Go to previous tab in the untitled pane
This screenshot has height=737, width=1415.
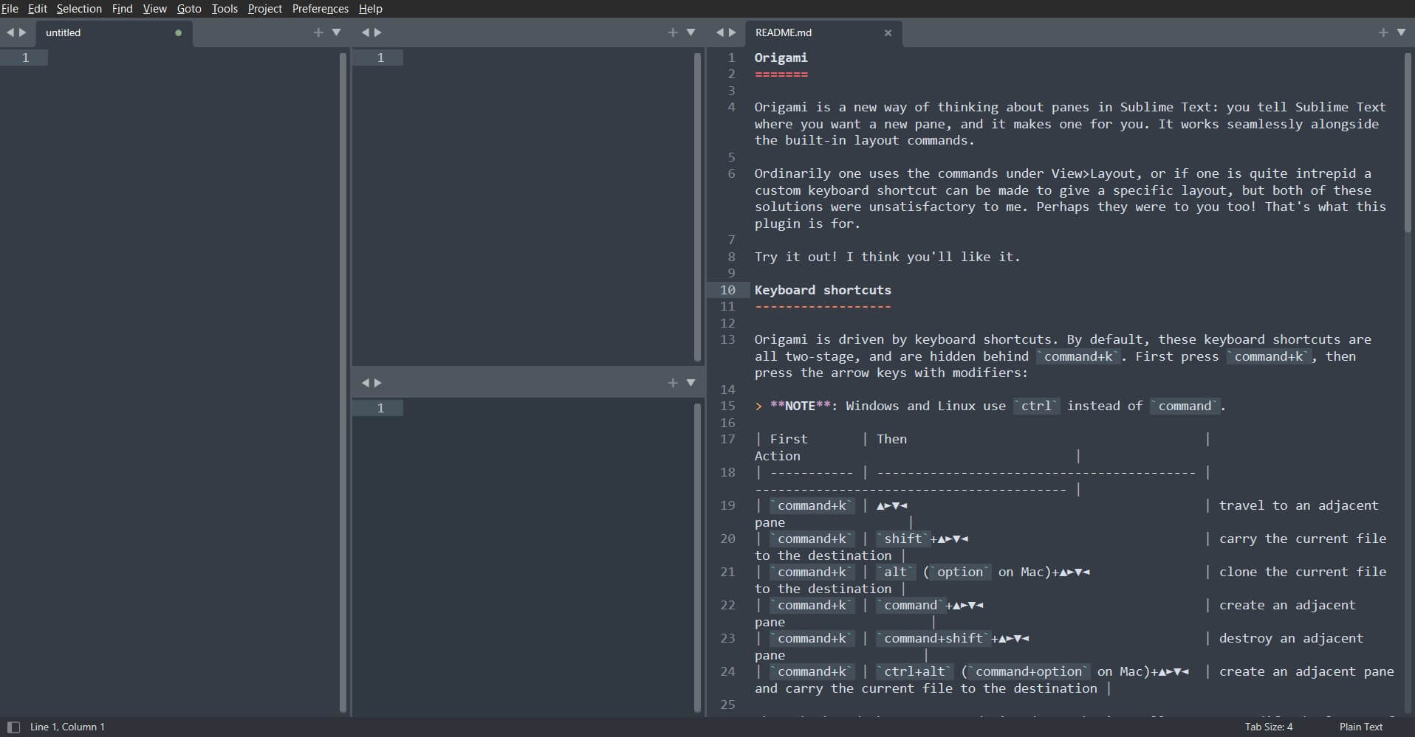click(10, 32)
